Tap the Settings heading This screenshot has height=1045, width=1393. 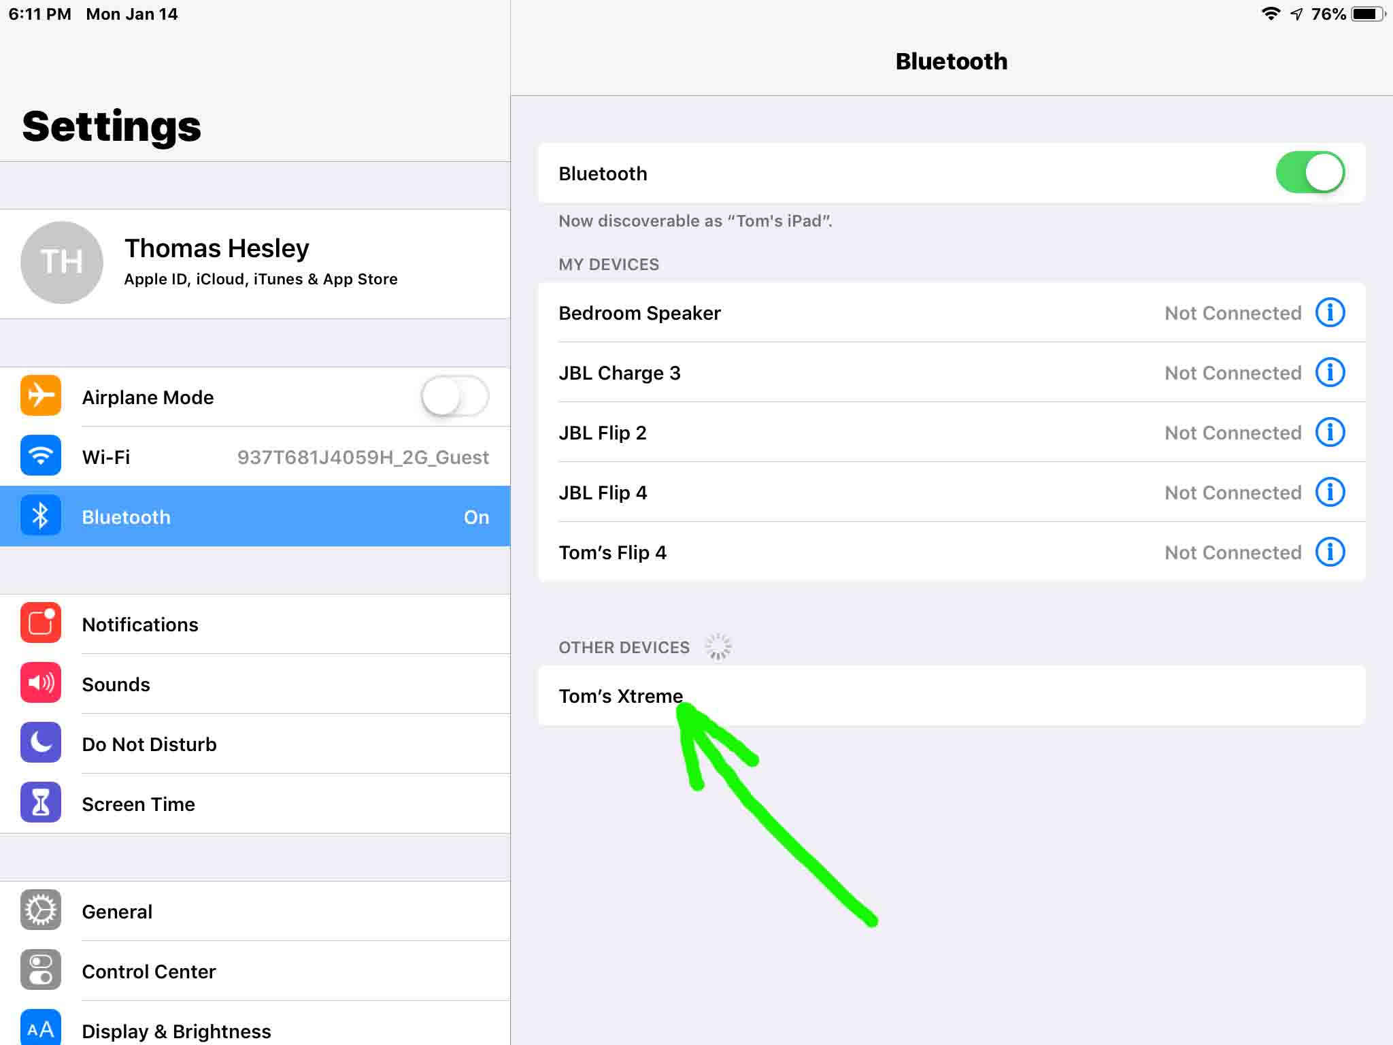coord(112,127)
